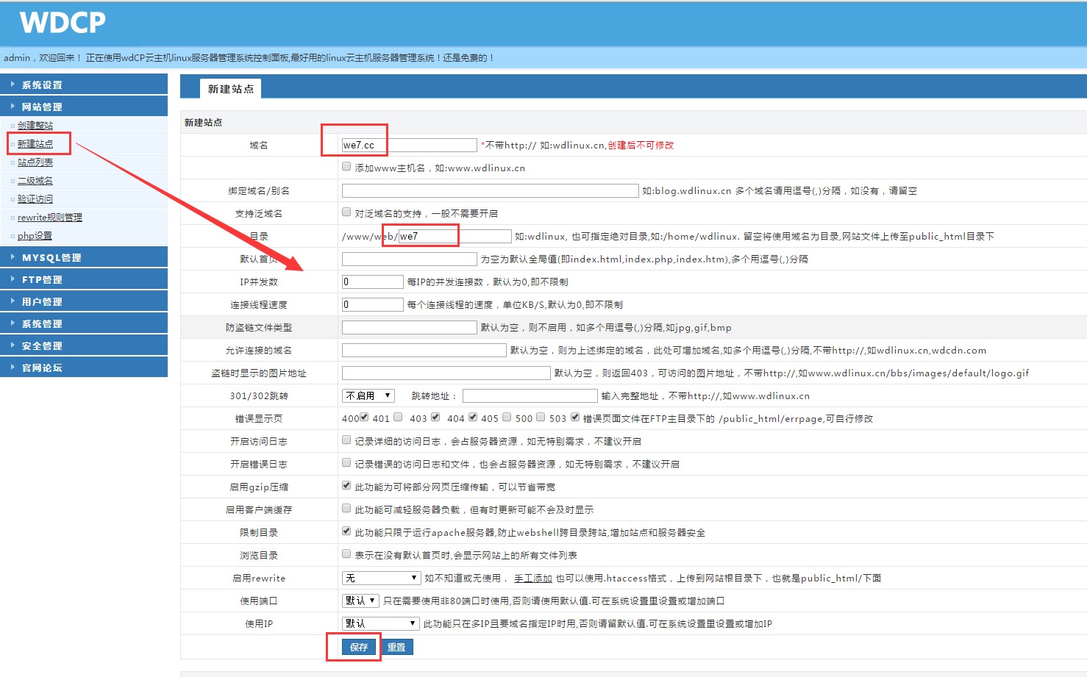Open the 使用端口 dropdown
The width and height of the screenshot is (1087, 677).
coord(360,601)
